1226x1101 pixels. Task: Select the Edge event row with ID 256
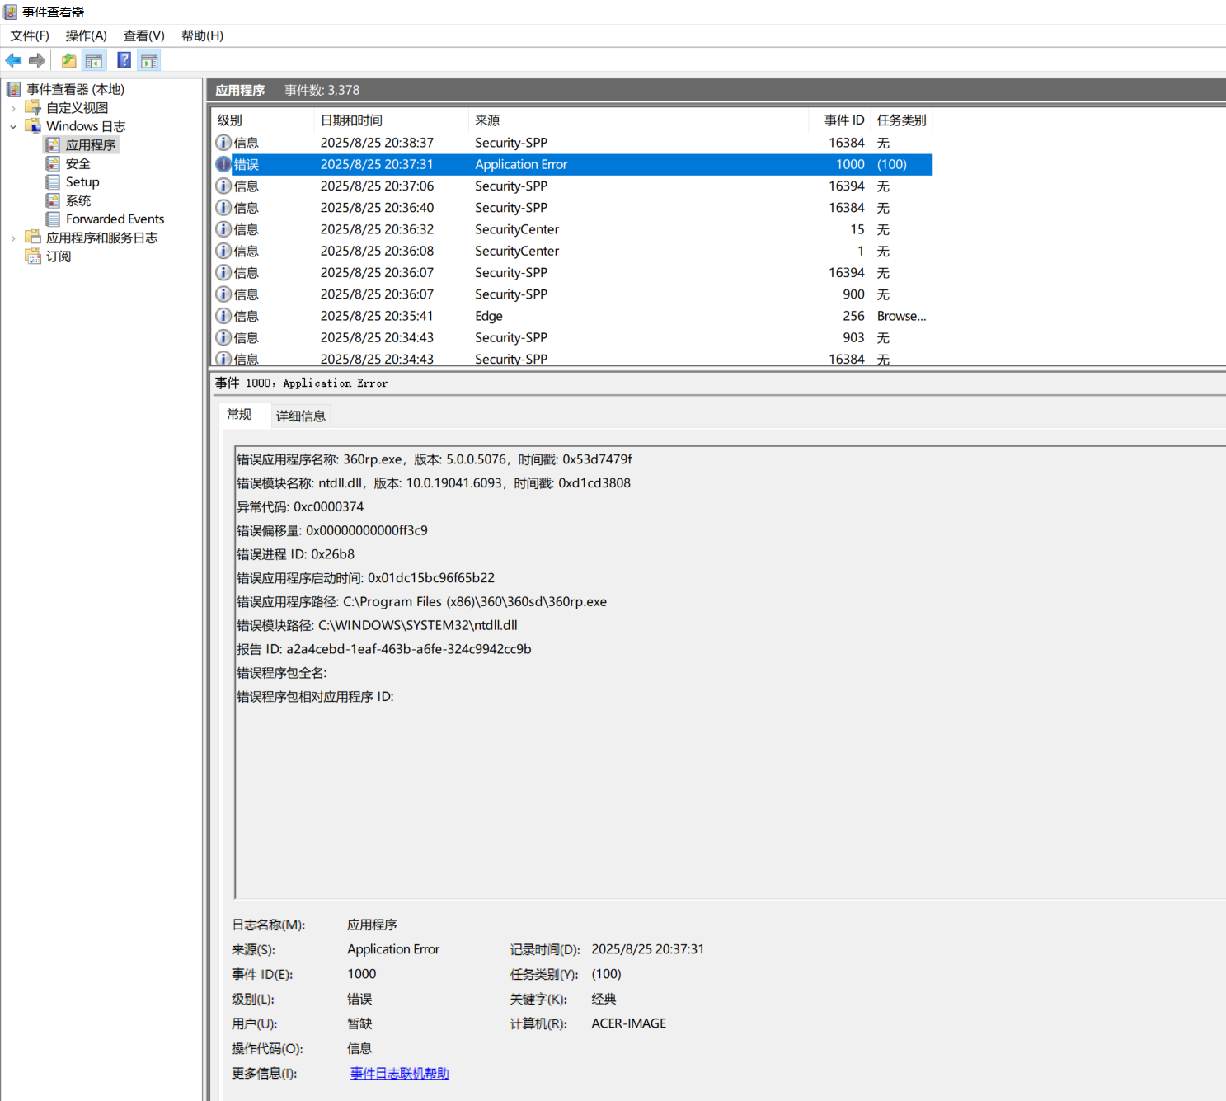pos(488,316)
